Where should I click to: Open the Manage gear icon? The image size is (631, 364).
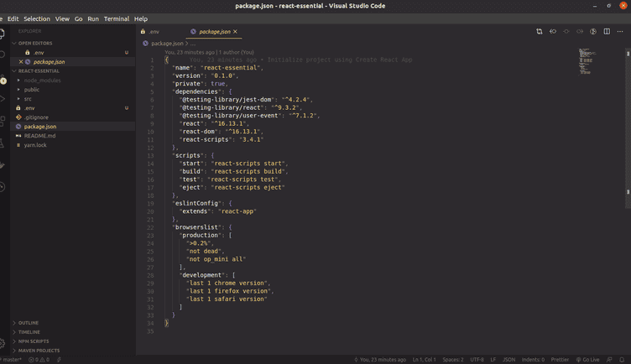coord(3,343)
